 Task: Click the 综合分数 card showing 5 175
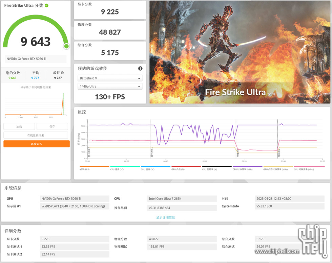pyautogui.click(x=110, y=51)
